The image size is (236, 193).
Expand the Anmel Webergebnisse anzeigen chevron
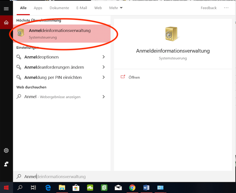coord(104,97)
